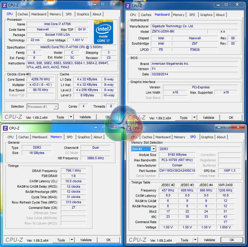Click the Part Number field CMY16GX3M2A2400C10
Viewport: 248px width, 247px height.
[177, 170]
